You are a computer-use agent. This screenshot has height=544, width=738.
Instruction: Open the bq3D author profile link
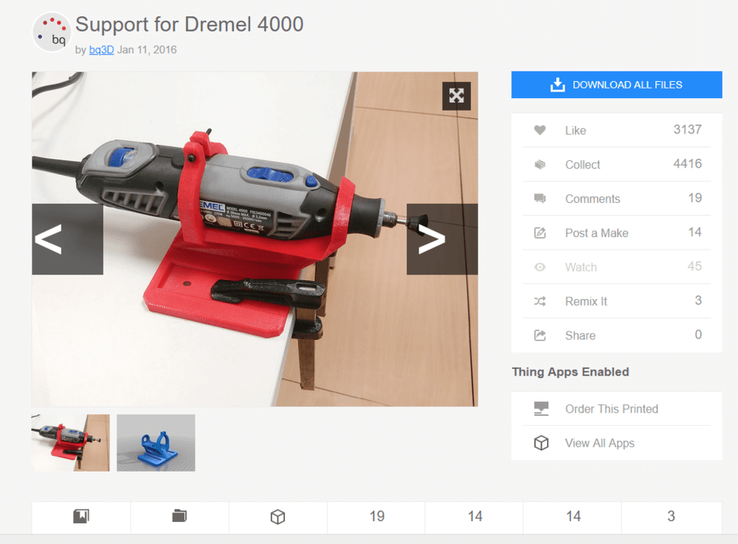tap(101, 50)
